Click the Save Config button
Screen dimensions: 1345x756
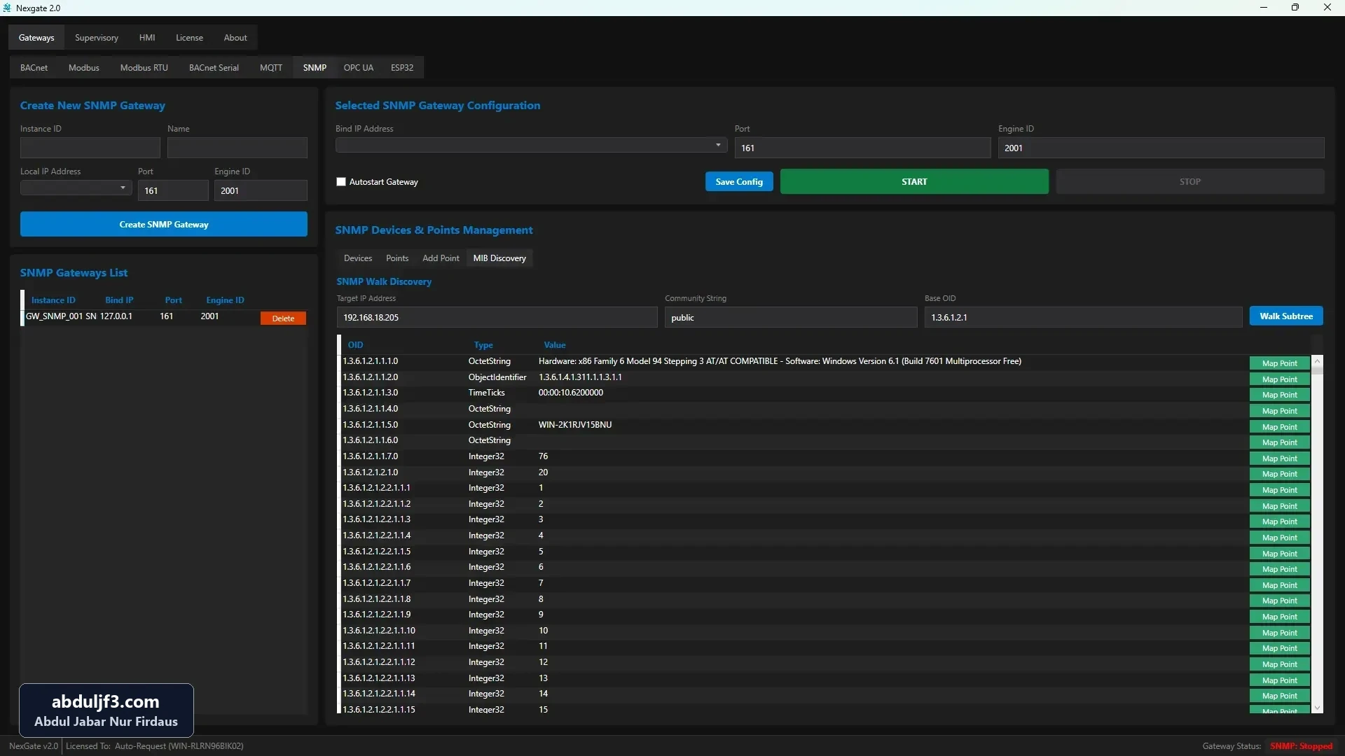739,182
